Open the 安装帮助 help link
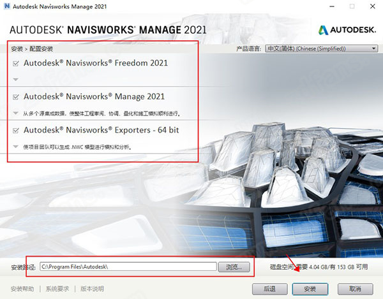 click(x=22, y=289)
